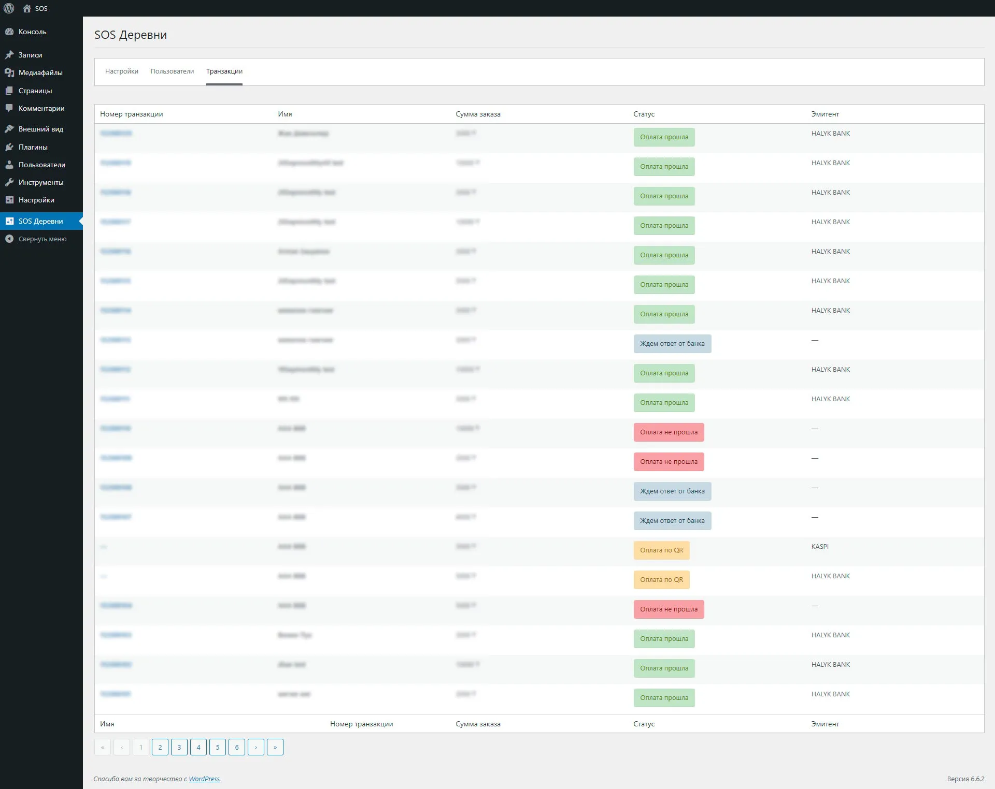Open the first transaction number link
Screen dimensions: 995x789
[x=116, y=134]
